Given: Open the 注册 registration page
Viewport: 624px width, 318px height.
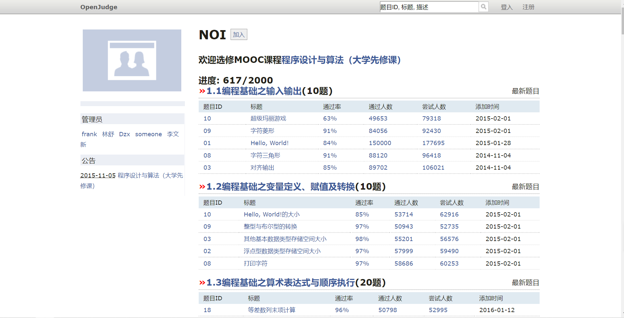Looking at the screenshot, I should pyautogui.click(x=529, y=7).
